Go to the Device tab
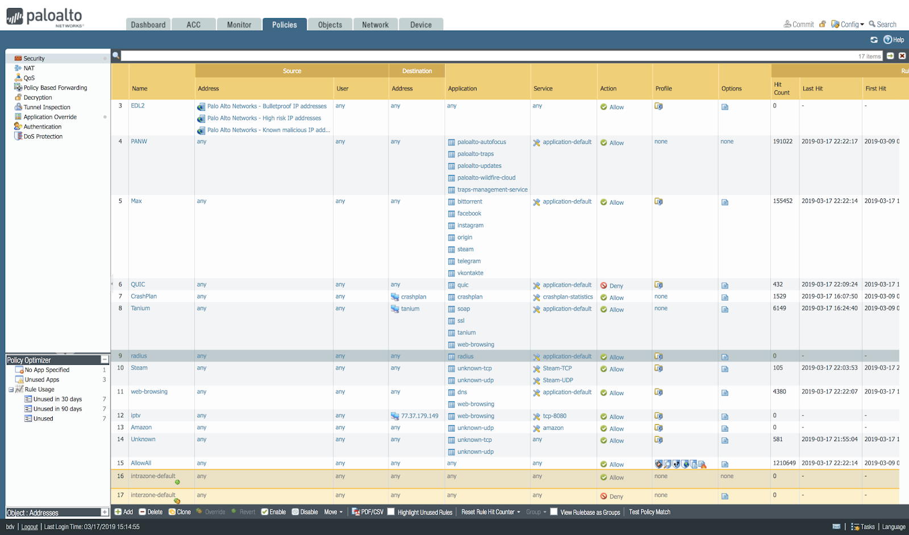This screenshot has height=535, width=909. (x=421, y=24)
